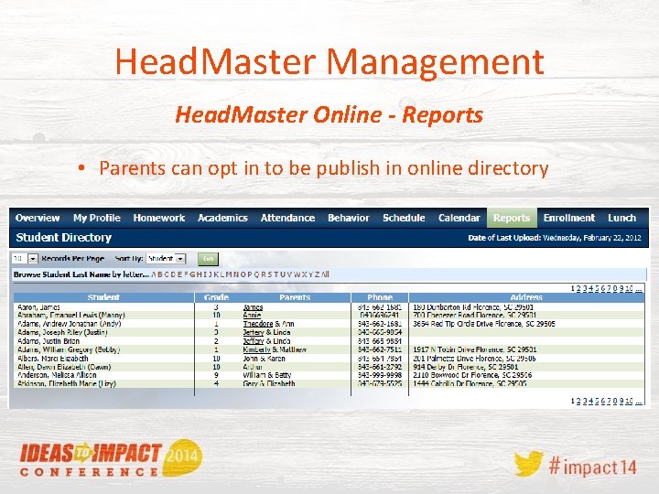Click the Student Directory heading
Image resolution: width=659 pixels, height=494 pixels.
(x=63, y=237)
